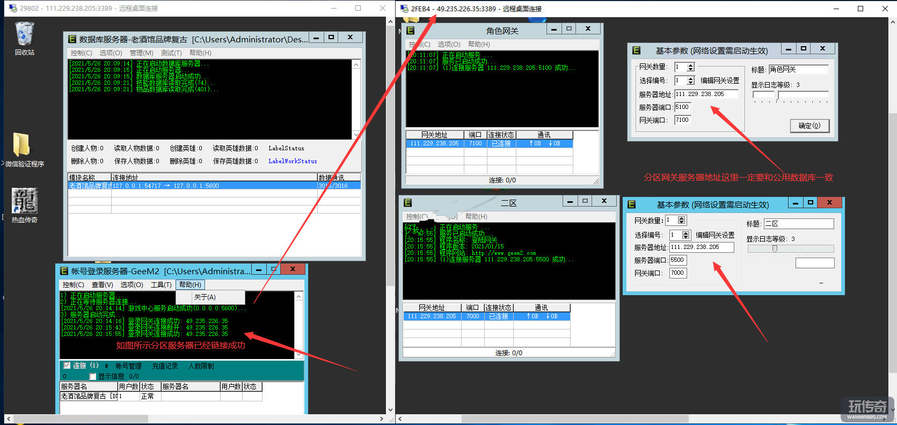Adjust 选择编号 spinner in 角色网关 settings
This screenshot has height=425, width=897.
pyautogui.click(x=691, y=80)
